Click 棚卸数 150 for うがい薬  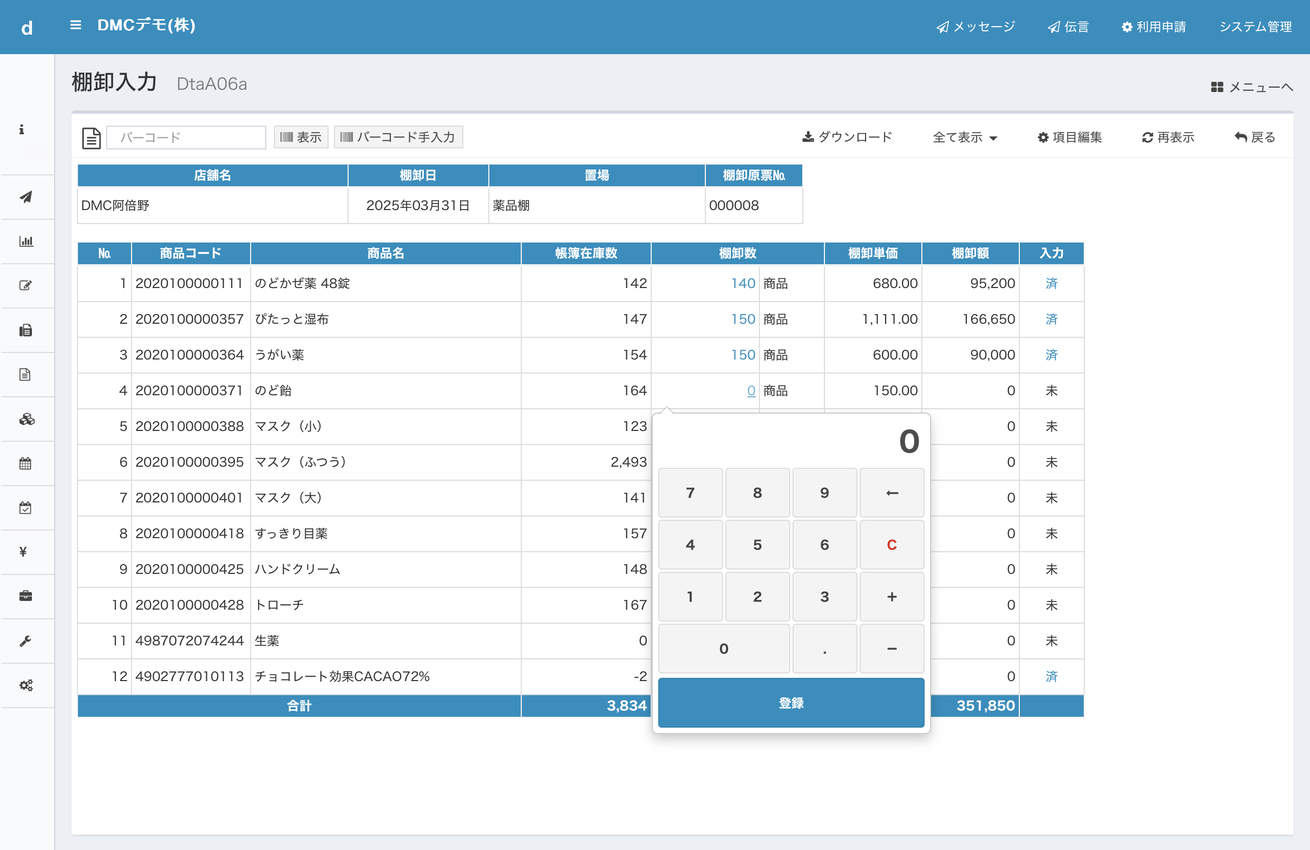click(743, 355)
